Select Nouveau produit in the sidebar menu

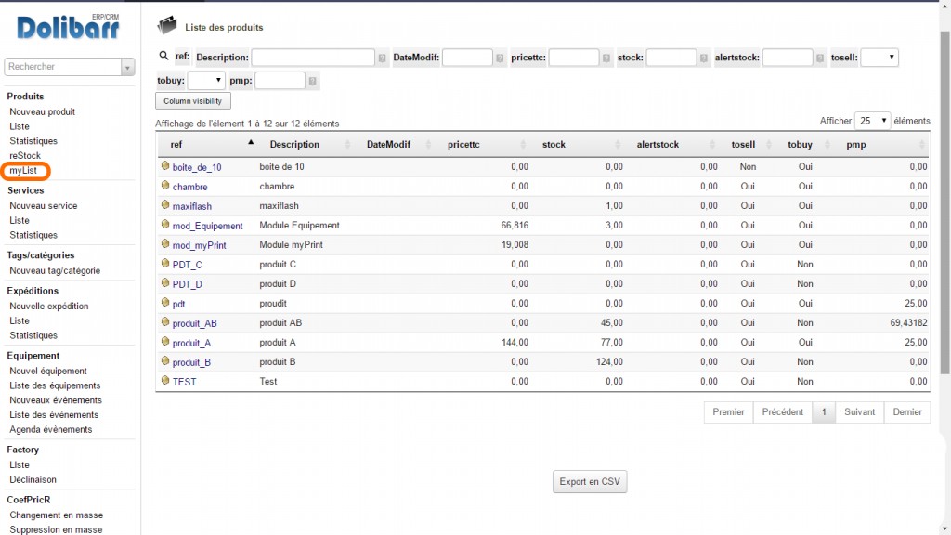[x=42, y=111]
